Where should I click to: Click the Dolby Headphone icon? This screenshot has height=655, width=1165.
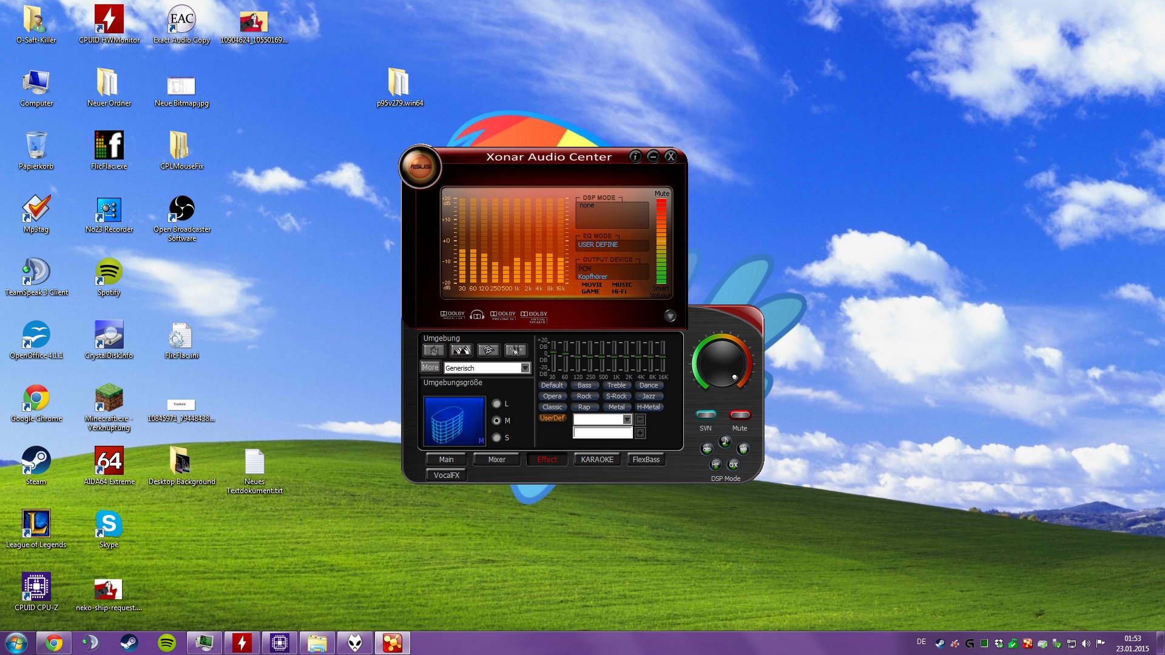point(477,315)
